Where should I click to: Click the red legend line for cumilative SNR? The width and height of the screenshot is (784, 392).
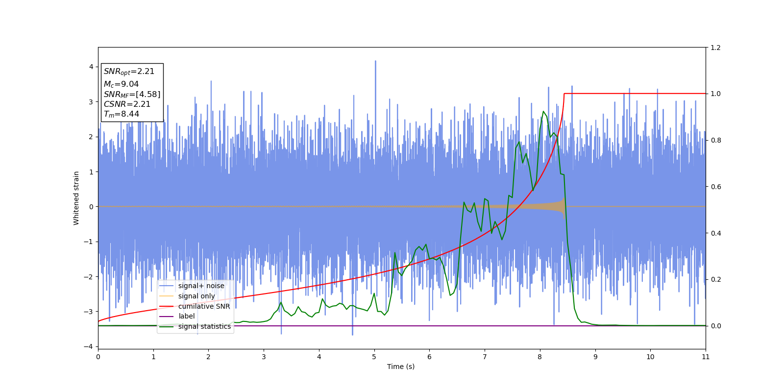point(167,306)
